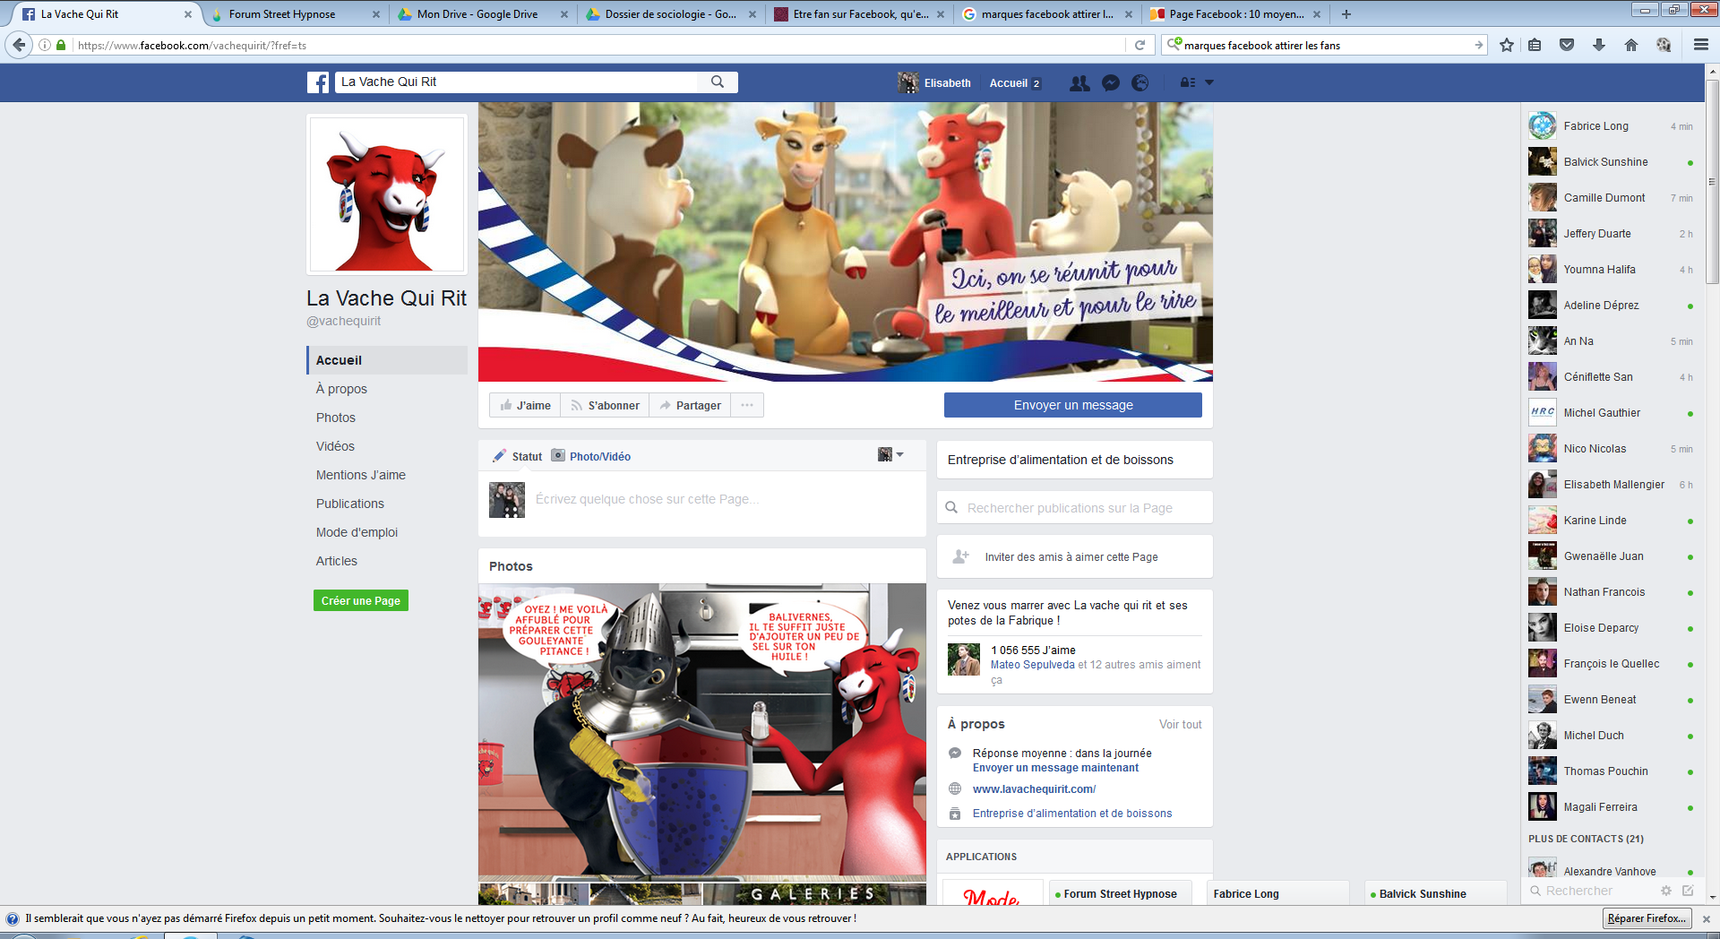1720x939 pixels.
Task: Click the Firefox back arrow button
Action: pyautogui.click(x=19, y=45)
